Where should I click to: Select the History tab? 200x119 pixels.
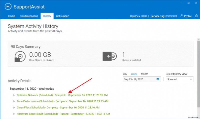click(47, 16)
